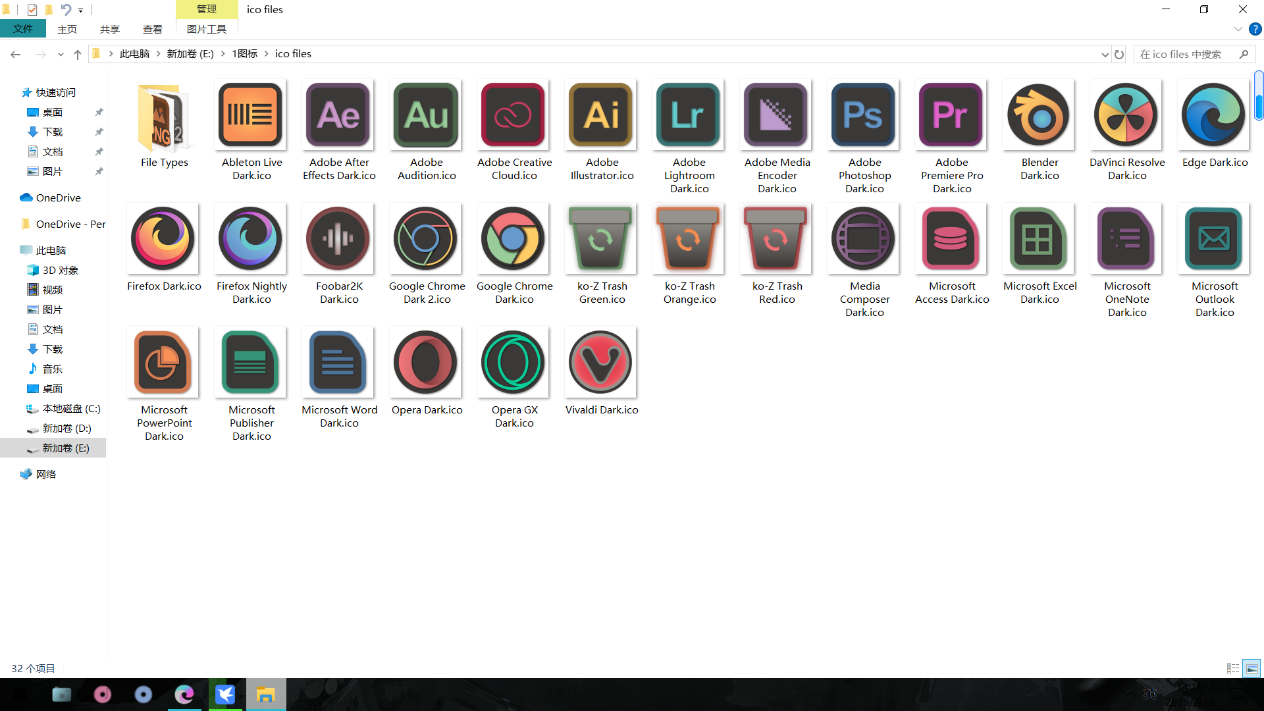
Task: Open OneDrive in the navigation pane
Action: [58, 197]
